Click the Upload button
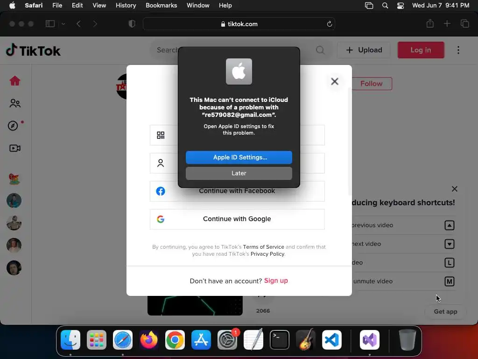 [x=364, y=50]
